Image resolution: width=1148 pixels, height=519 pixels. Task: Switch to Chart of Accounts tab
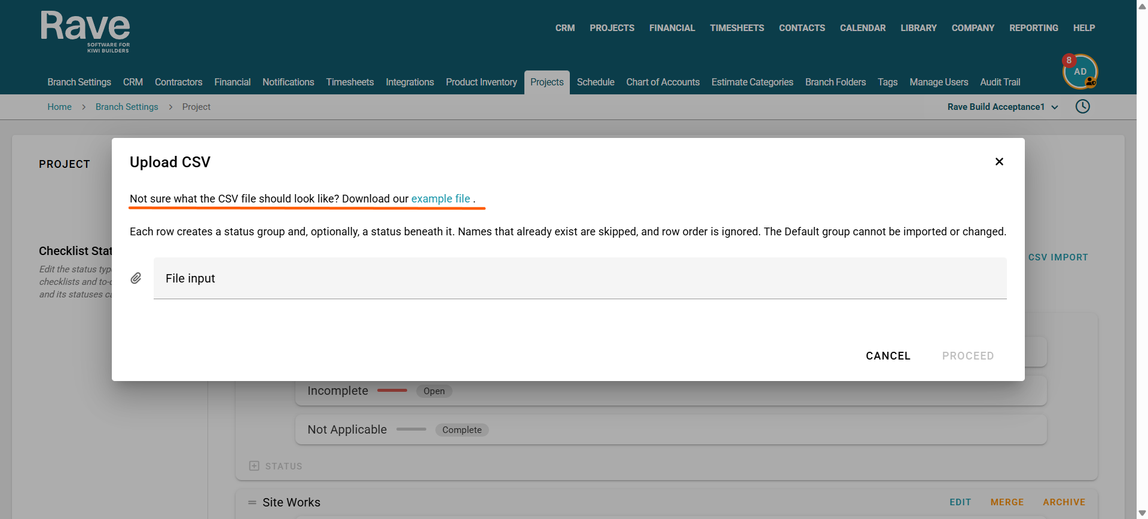[x=662, y=82]
